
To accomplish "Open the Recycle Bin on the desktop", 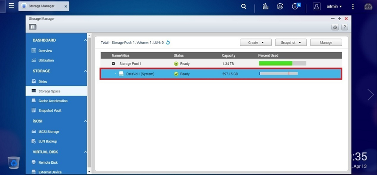I will pos(14,162).
